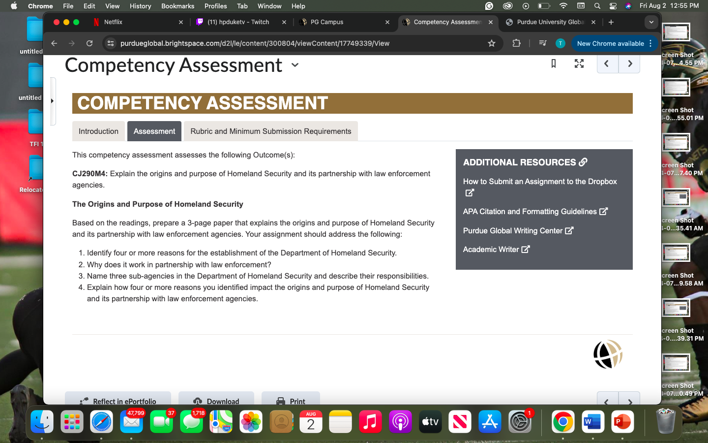
Task: Close the Twitch tab
Action: click(x=284, y=22)
